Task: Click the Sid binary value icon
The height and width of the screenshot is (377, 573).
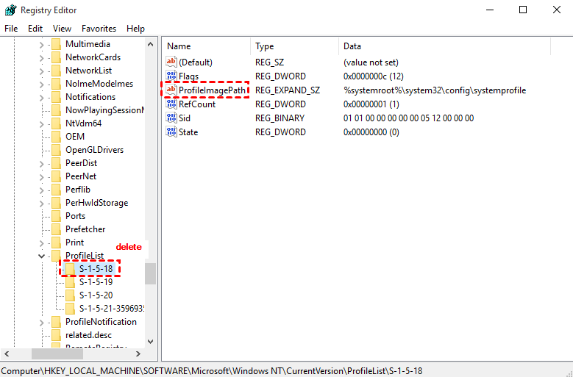Action: coord(171,118)
